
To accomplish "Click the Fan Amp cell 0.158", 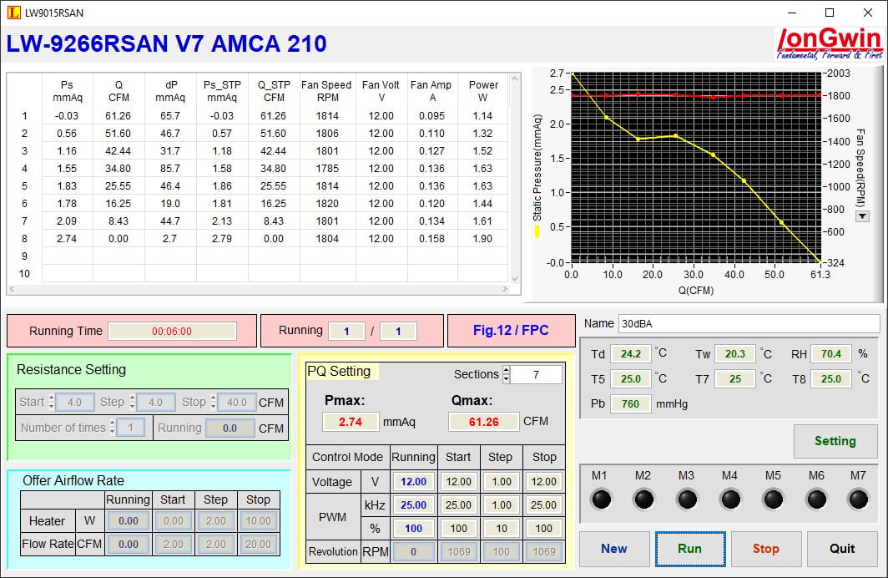I will (432, 239).
